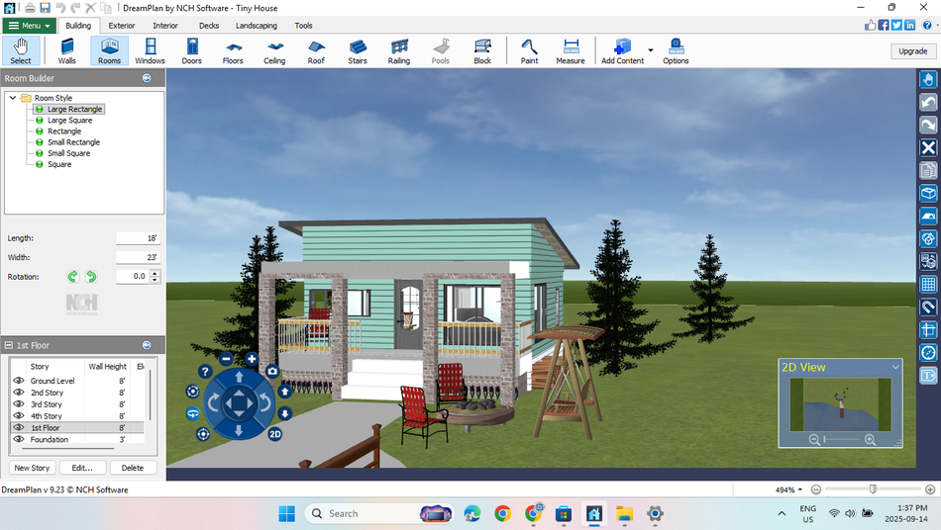Open the Menu dropdown button
941x530 pixels.
coord(29,26)
